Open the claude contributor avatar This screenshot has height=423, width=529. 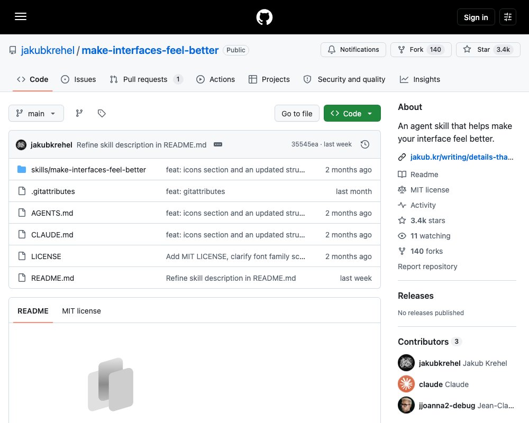(x=406, y=384)
